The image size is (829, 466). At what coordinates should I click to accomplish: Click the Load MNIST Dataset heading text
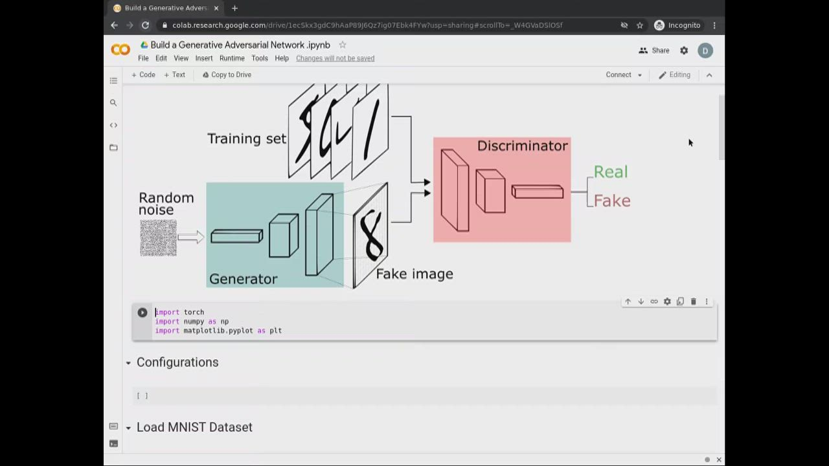pyautogui.click(x=194, y=427)
